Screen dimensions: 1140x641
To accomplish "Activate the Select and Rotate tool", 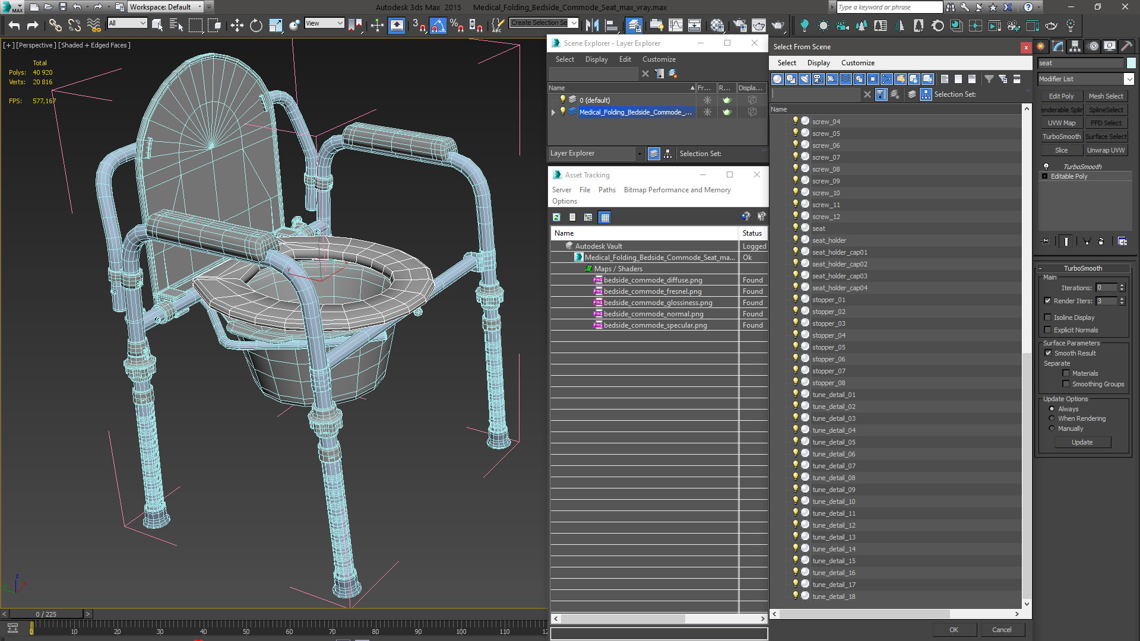I will [256, 25].
